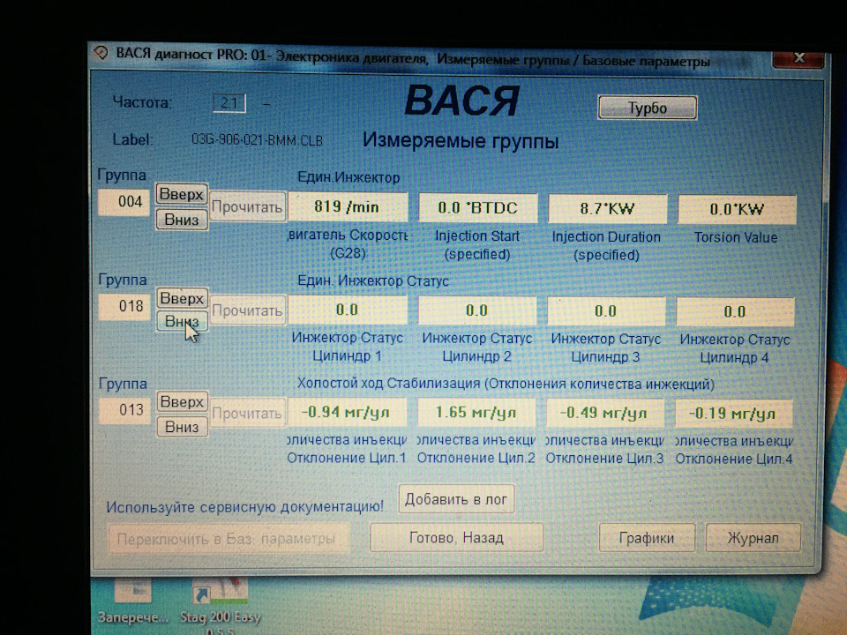Click the Отклонение Цил.2 label
Screen dimensions: 847x635
476,459
